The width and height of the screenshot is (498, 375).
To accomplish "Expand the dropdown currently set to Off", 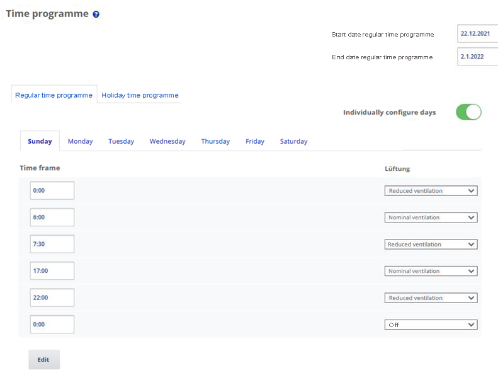I will tap(431, 325).
